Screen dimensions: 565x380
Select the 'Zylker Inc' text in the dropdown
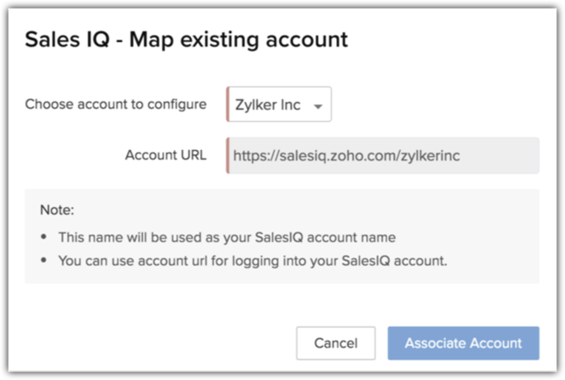[x=268, y=105]
